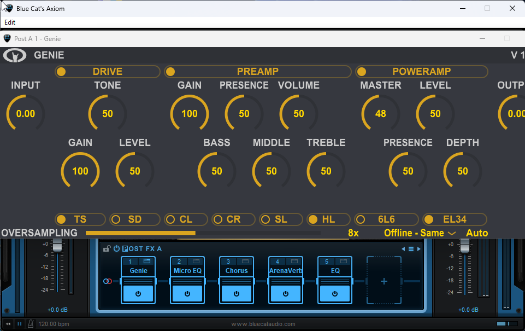Click the metronome icon
The height and width of the screenshot is (331, 525).
31,324
